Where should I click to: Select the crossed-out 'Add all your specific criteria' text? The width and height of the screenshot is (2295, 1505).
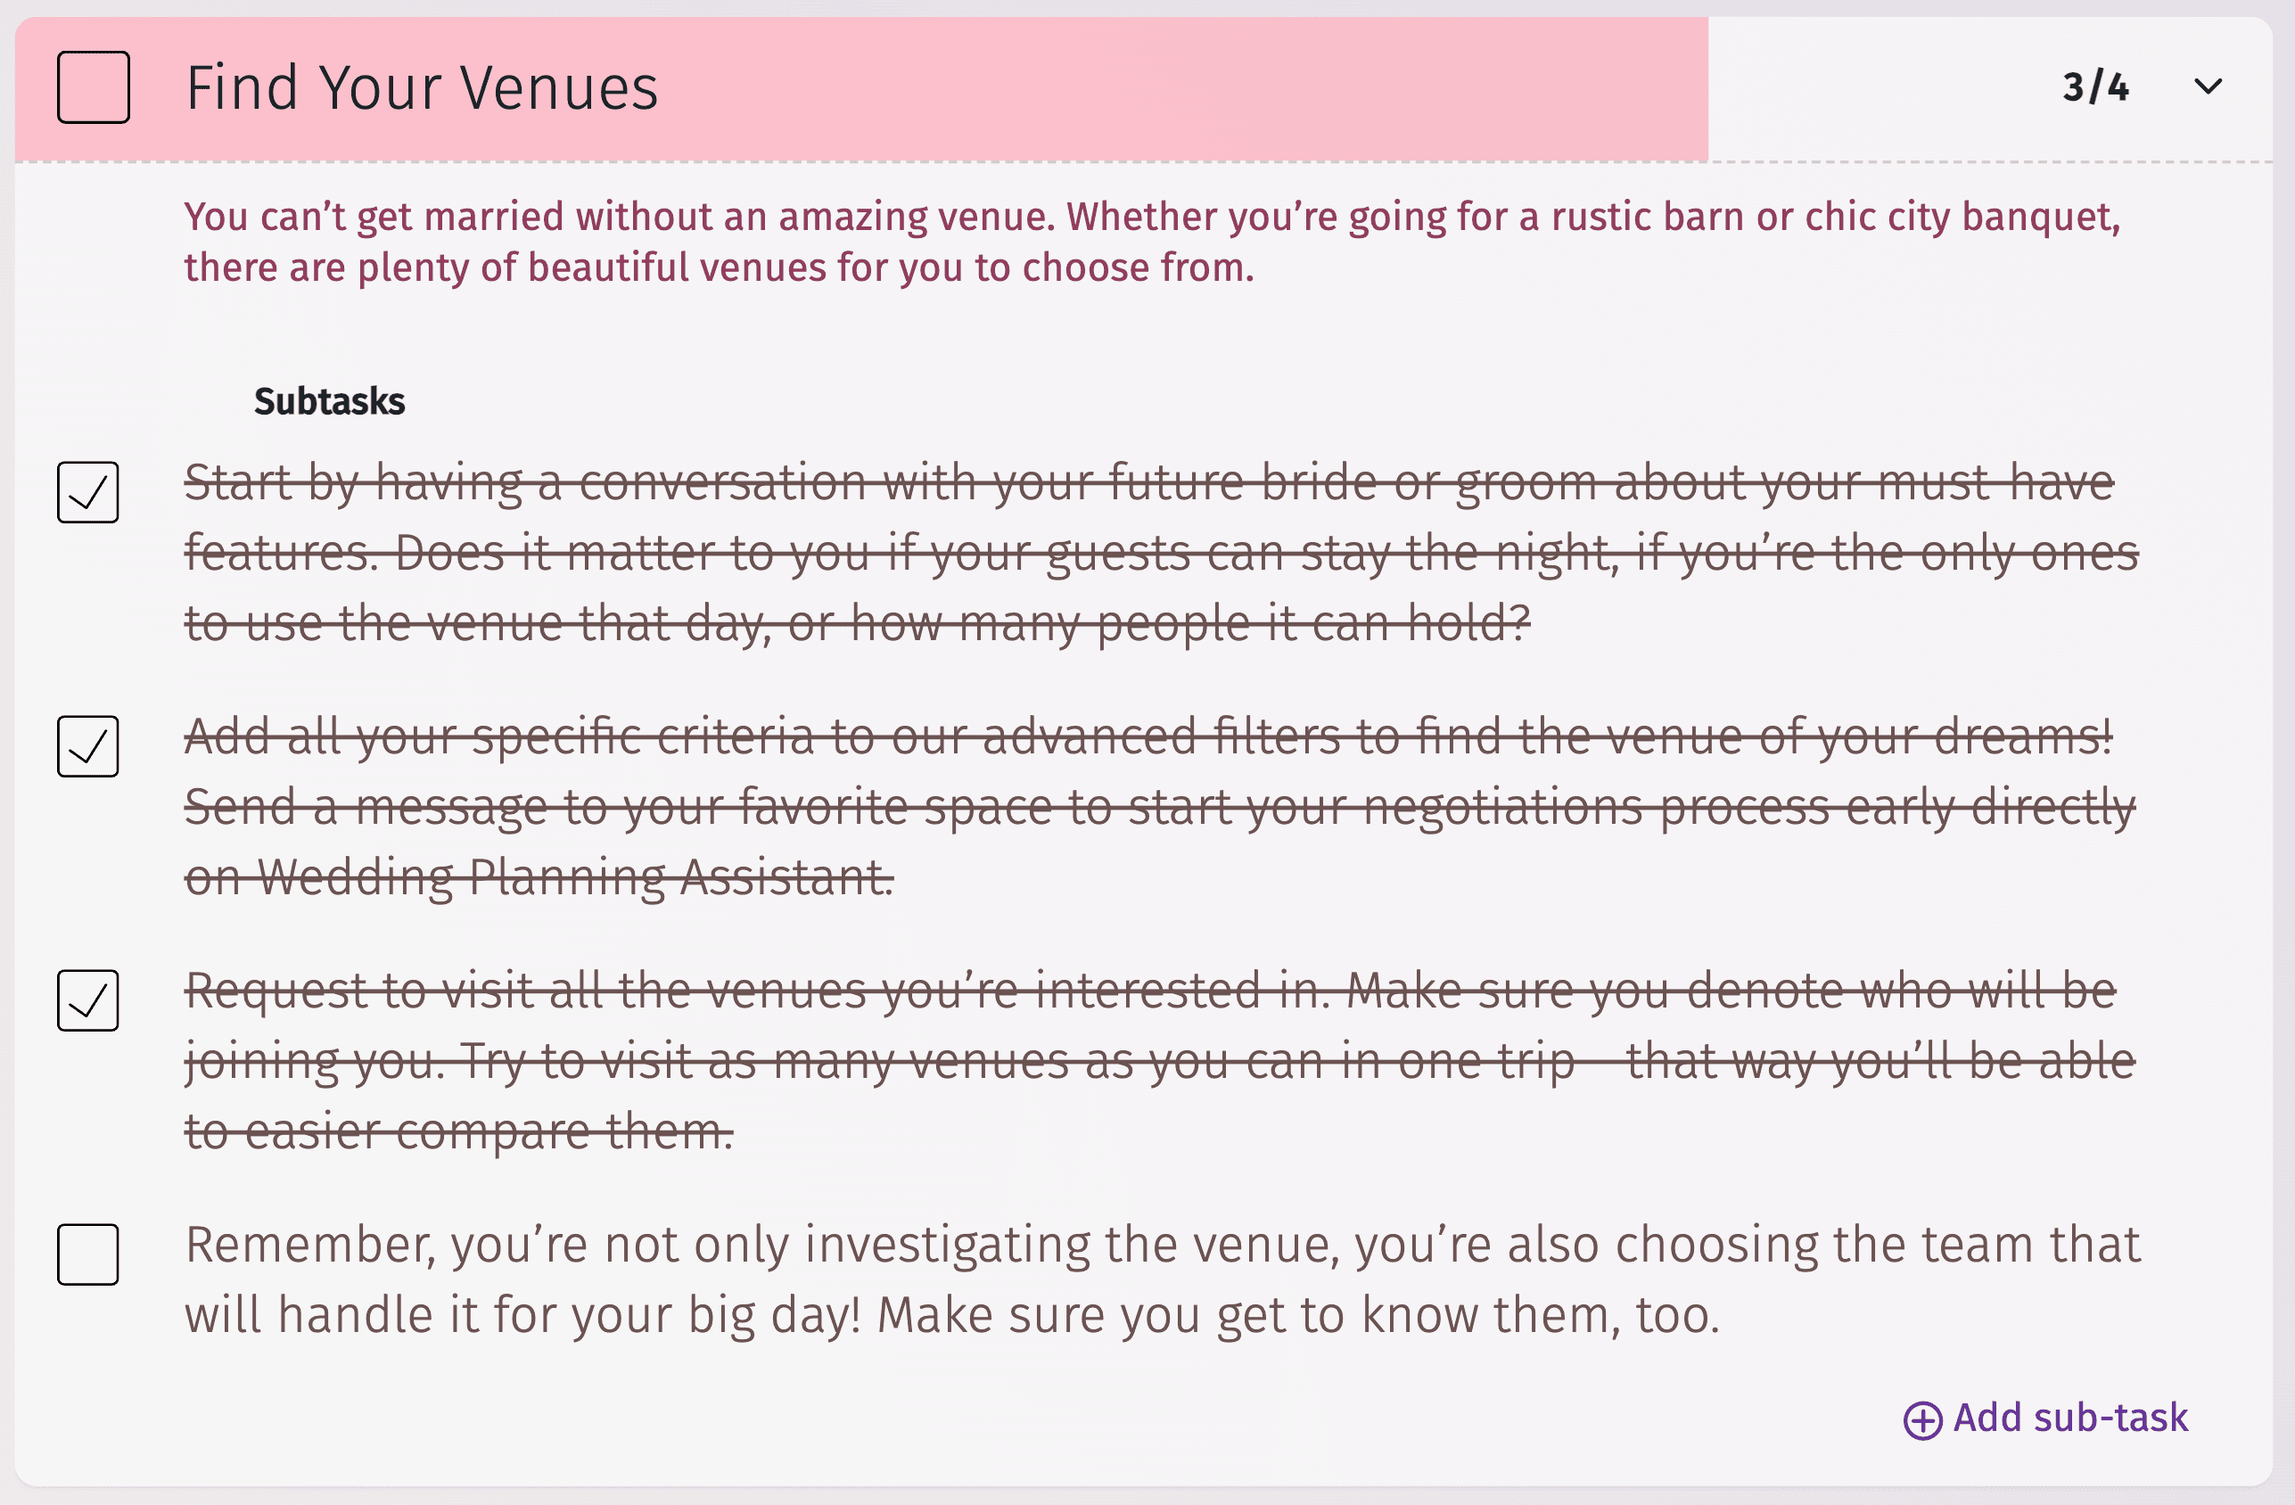pos(1147,806)
